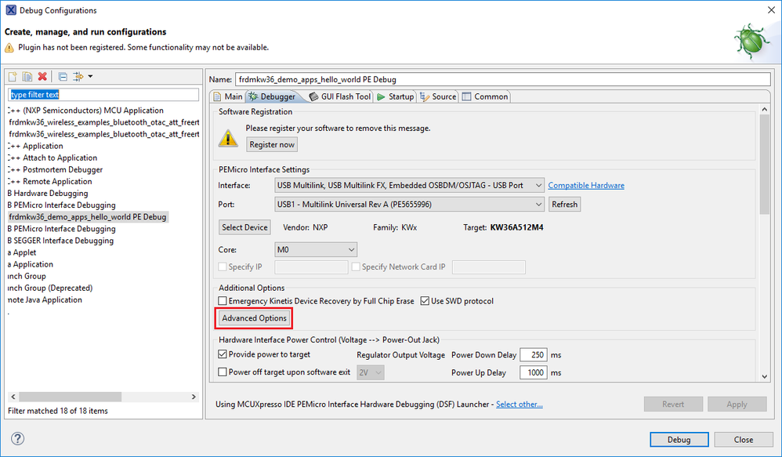The image size is (782, 457).
Task: Open the Common tab
Action: (x=485, y=96)
